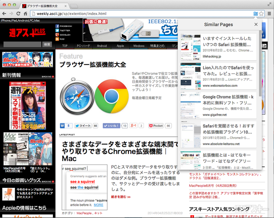Image resolution: width=274 pixels, height=218 pixels.
Task: Open the lifehacking.jp similar page result
Action: 218,47
